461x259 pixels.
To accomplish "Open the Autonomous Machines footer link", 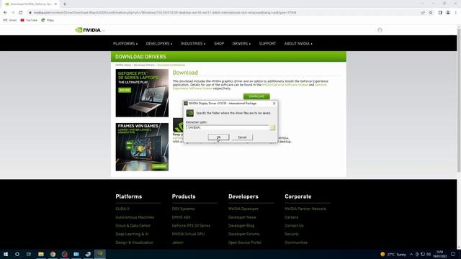I will [135, 217].
